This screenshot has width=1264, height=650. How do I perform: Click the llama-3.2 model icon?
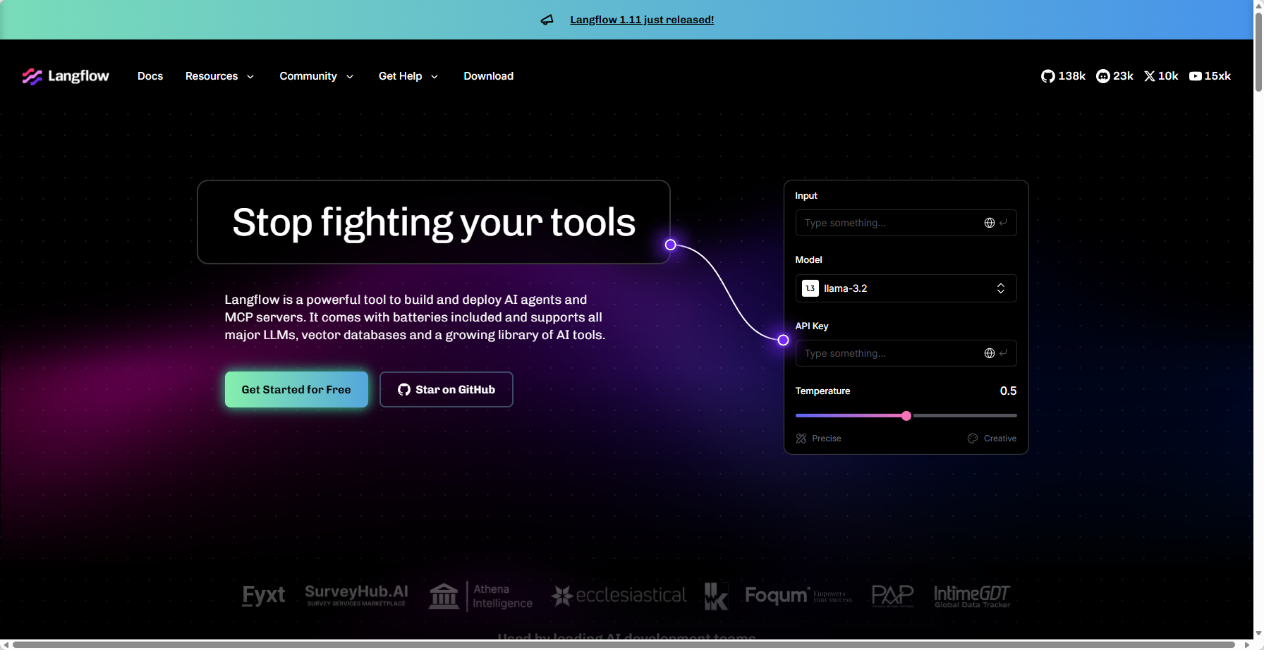(x=810, y=288)
